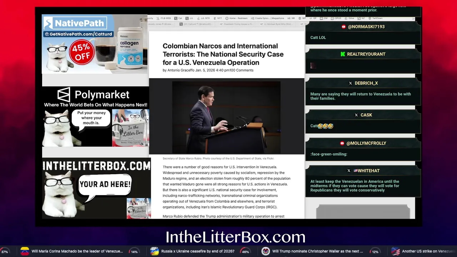
Task: Open the Polymarket ad logo
Action: coord(94,95)
